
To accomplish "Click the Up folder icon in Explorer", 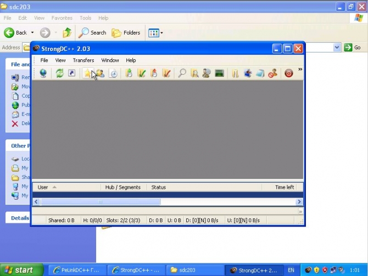I will pos(67,32).
